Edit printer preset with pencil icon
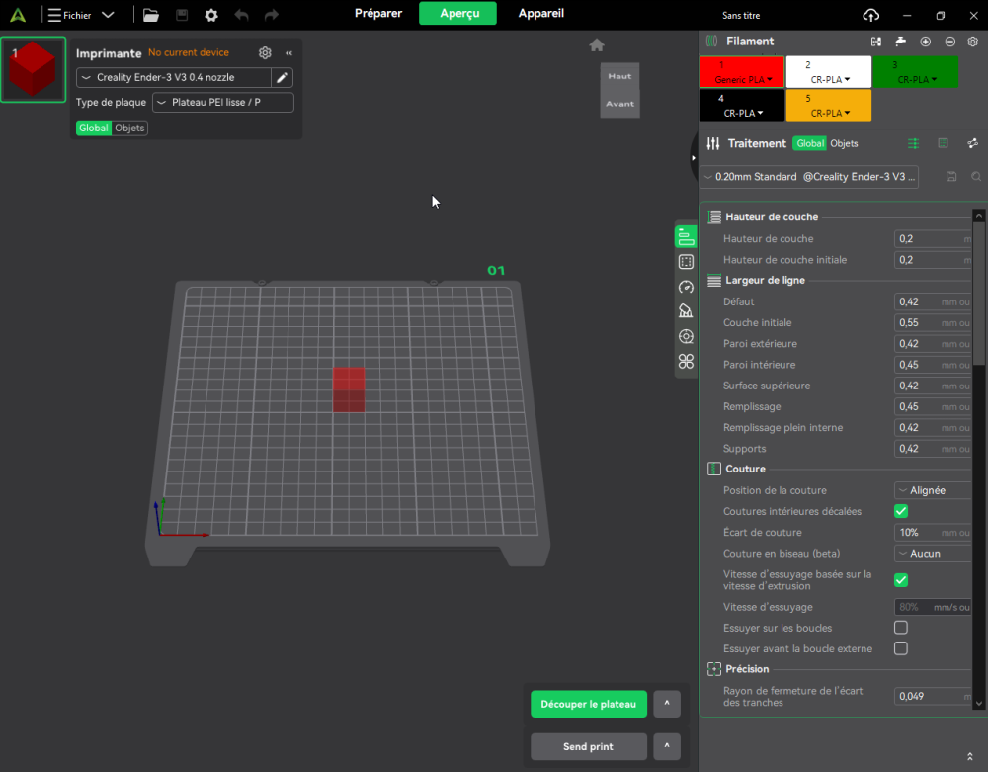 pyautogui.click(x=282, y=77)
